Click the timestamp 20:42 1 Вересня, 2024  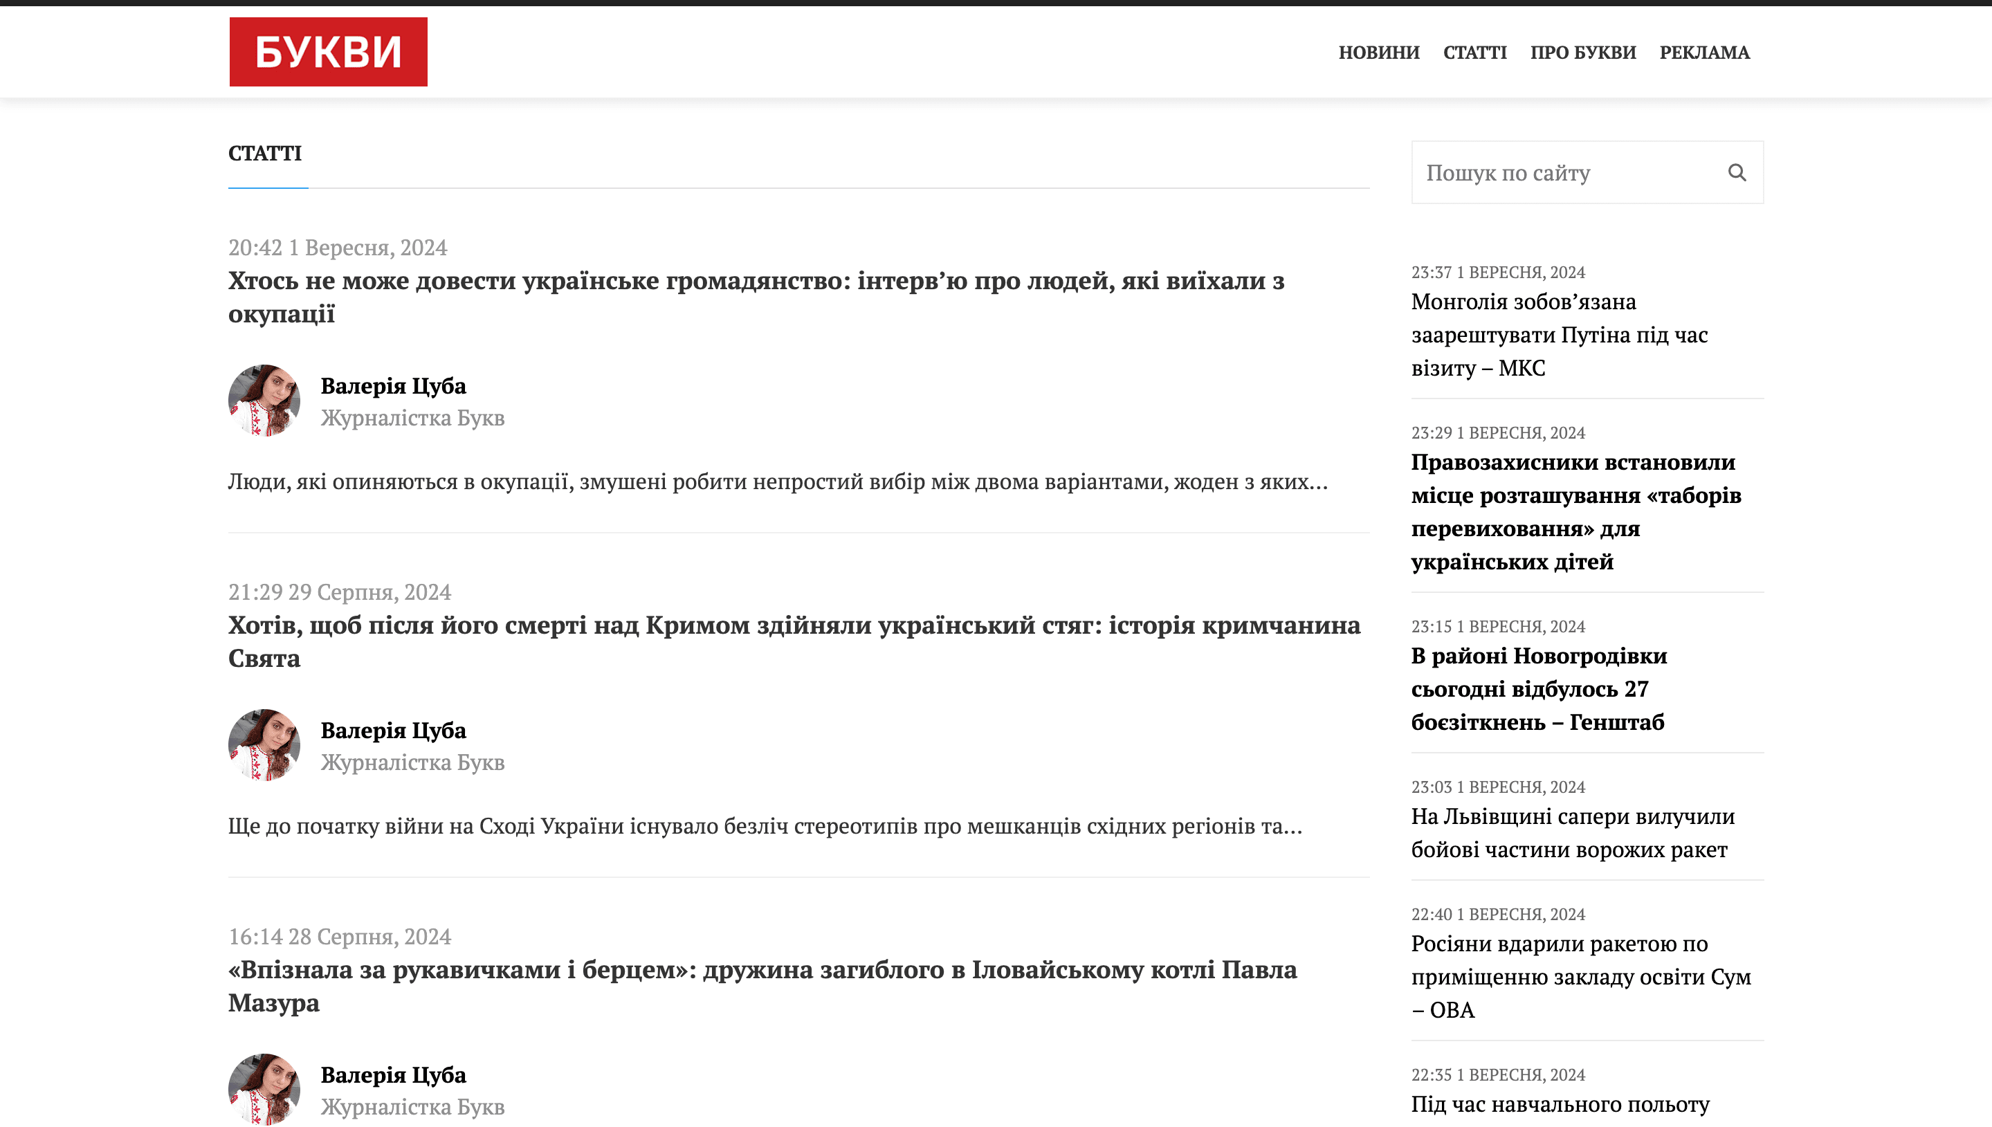pos(338,248)
